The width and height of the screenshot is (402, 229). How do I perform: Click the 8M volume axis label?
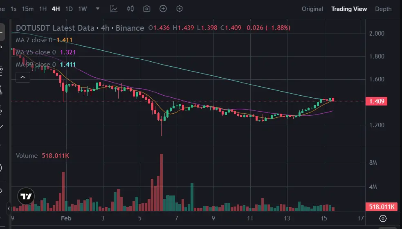tap(373, 163)
